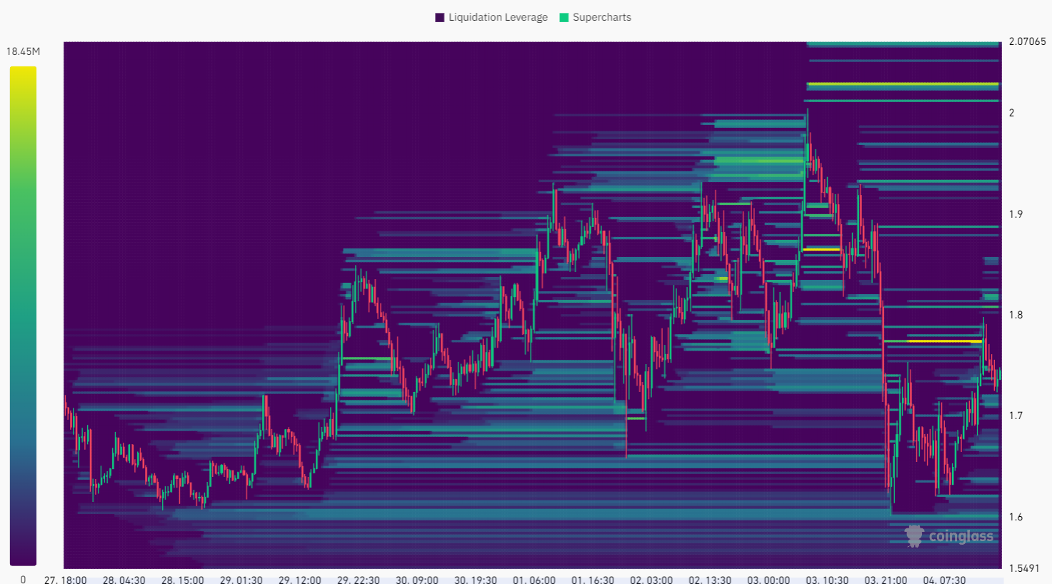Click the 29. 22:30 time axis label

358,580
